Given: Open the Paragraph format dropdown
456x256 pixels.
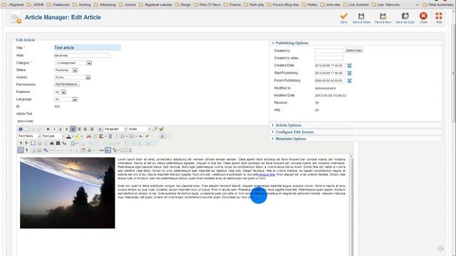Looking at the screenshot, I should click(115, 129).
